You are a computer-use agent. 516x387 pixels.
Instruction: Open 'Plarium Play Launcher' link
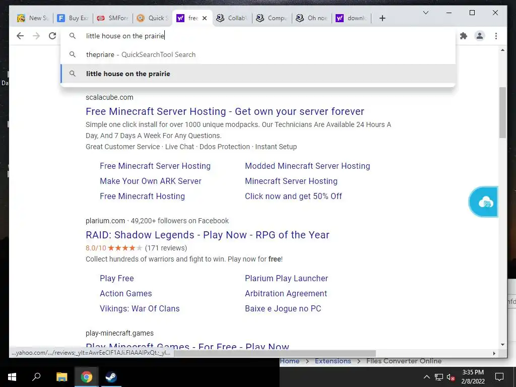286,278
